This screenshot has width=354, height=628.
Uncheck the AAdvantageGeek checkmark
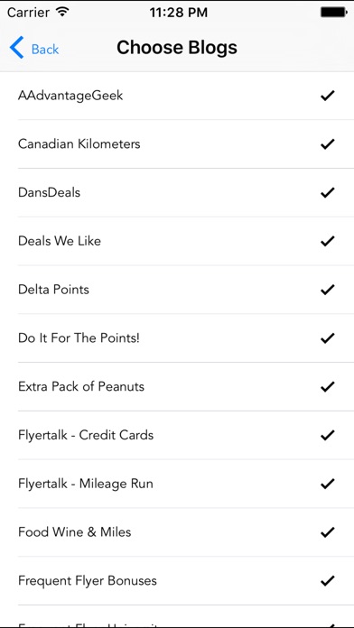point(328,96)
